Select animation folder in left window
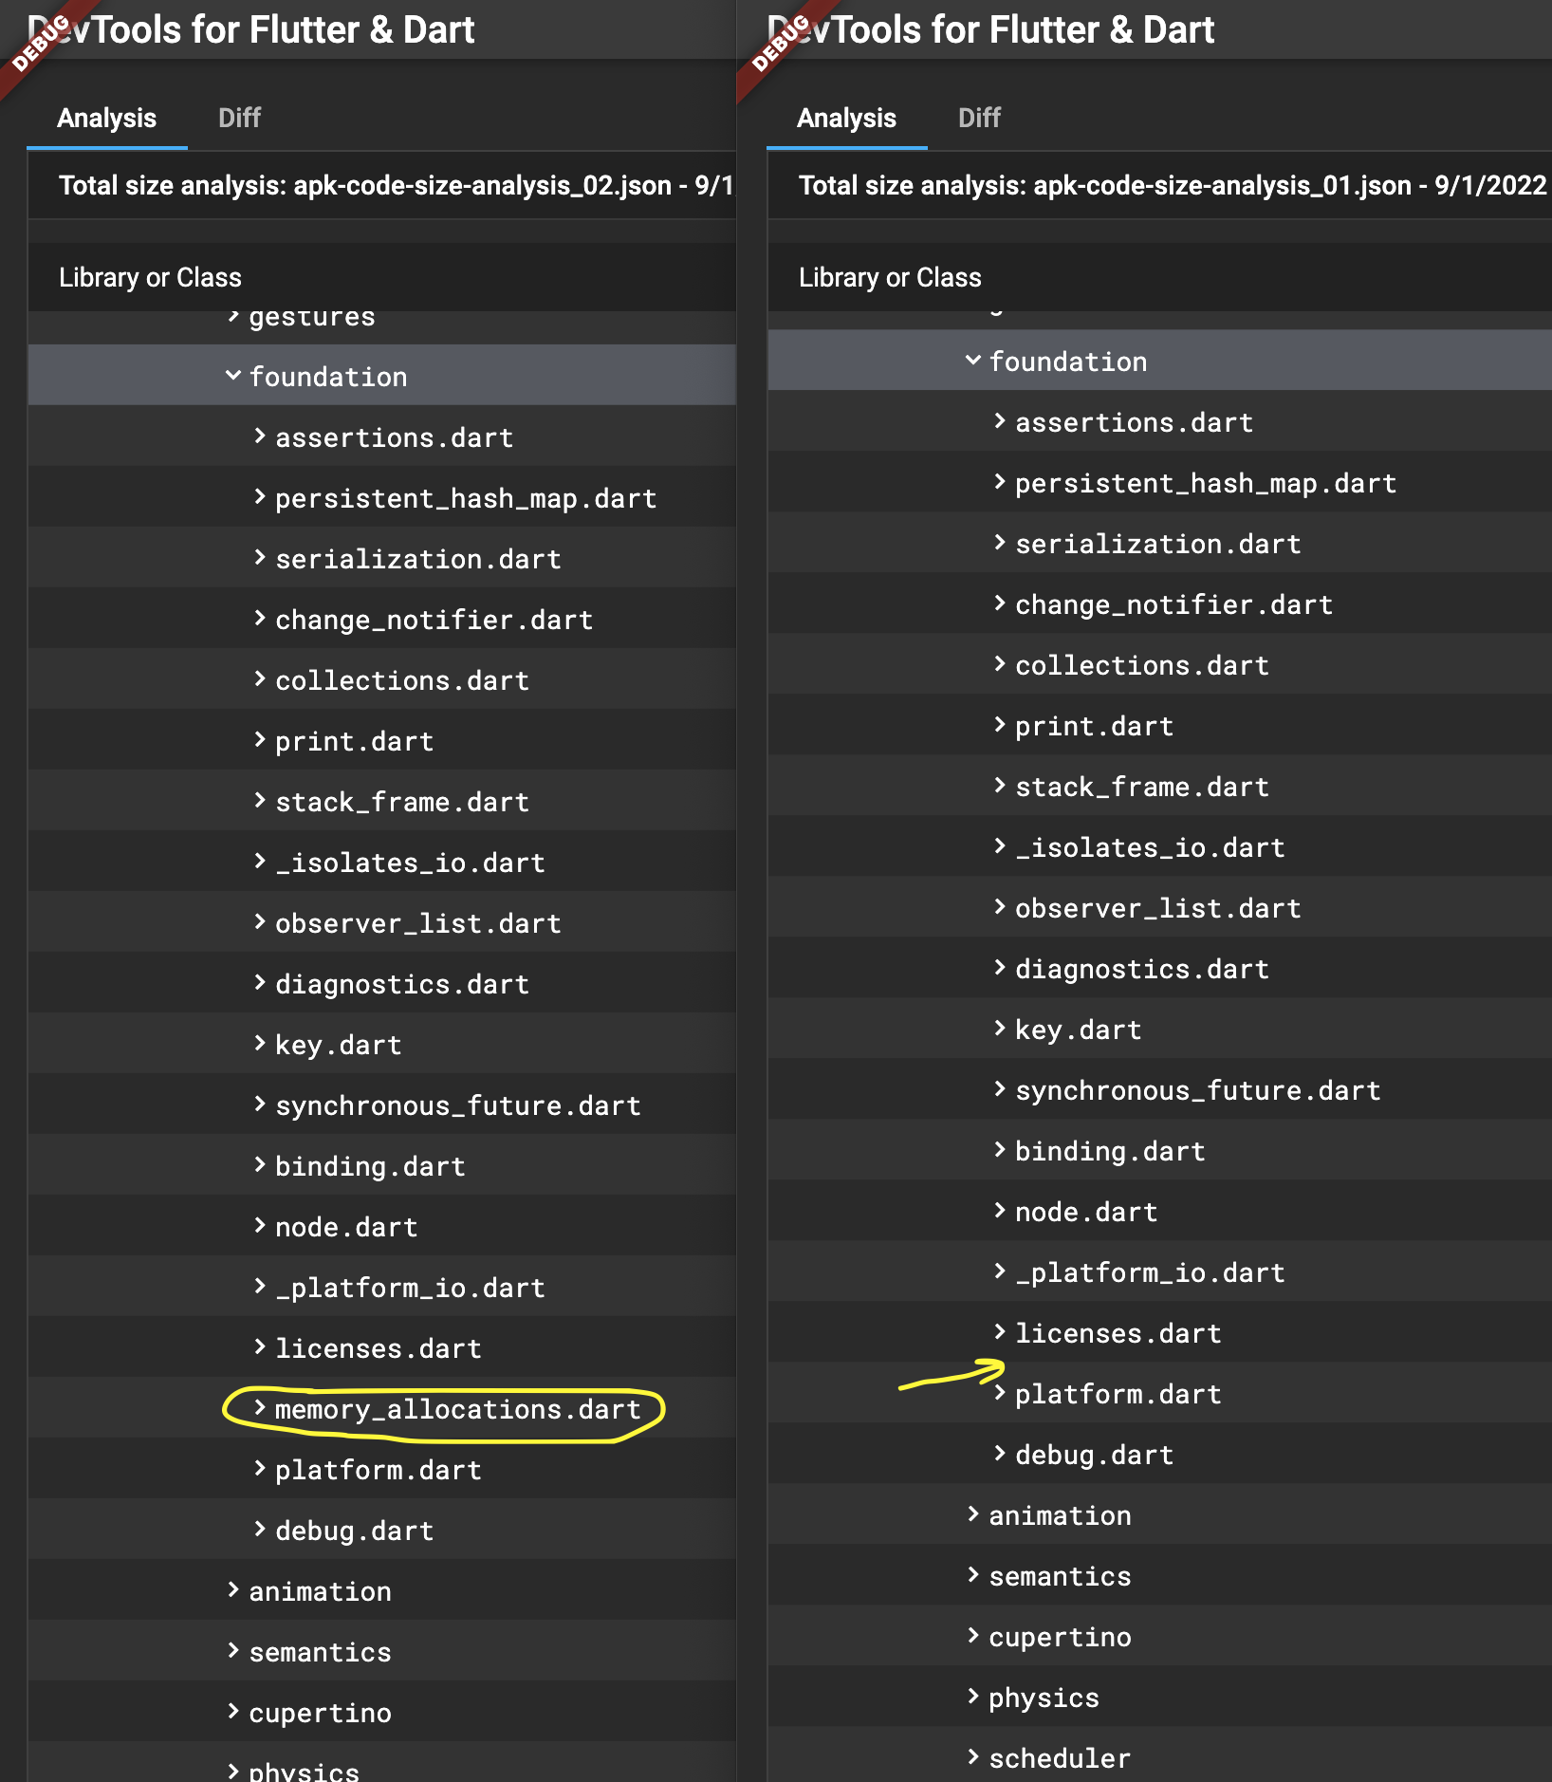The height and width of the screenshot is (1782, 1552). click(320, 1591)
